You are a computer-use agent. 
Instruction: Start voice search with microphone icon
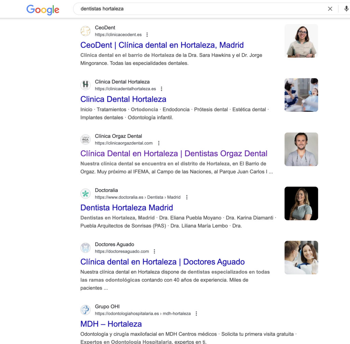pos(346,9)
